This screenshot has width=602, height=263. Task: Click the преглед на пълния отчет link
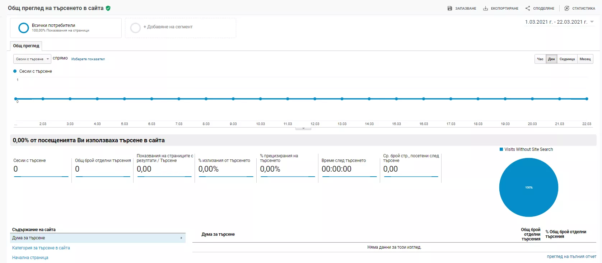571,257
